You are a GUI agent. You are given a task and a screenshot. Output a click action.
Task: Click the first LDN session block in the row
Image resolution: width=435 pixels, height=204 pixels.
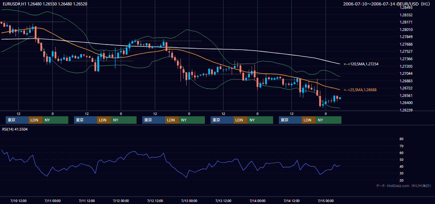(x=35, y=120)
